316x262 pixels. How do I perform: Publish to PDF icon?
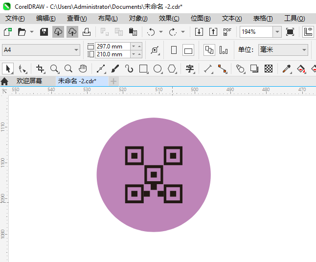pyautogui.click(x=227, y=32)
